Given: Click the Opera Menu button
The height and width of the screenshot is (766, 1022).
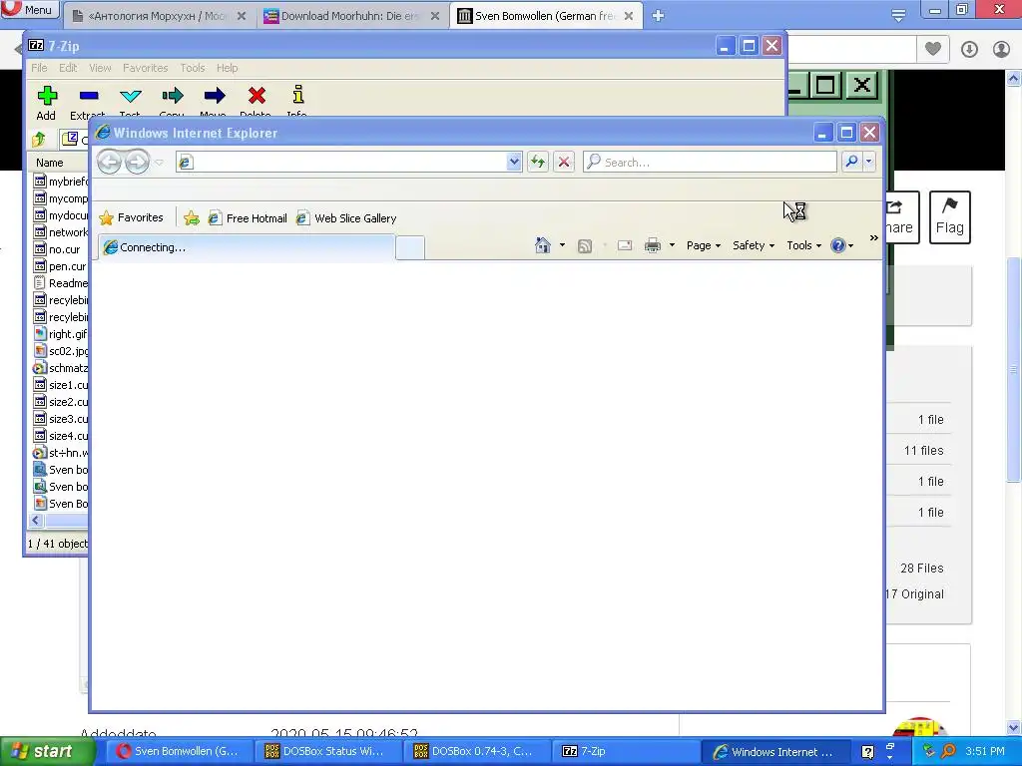Looking at the screenshot, I should [x=29, y=9].
